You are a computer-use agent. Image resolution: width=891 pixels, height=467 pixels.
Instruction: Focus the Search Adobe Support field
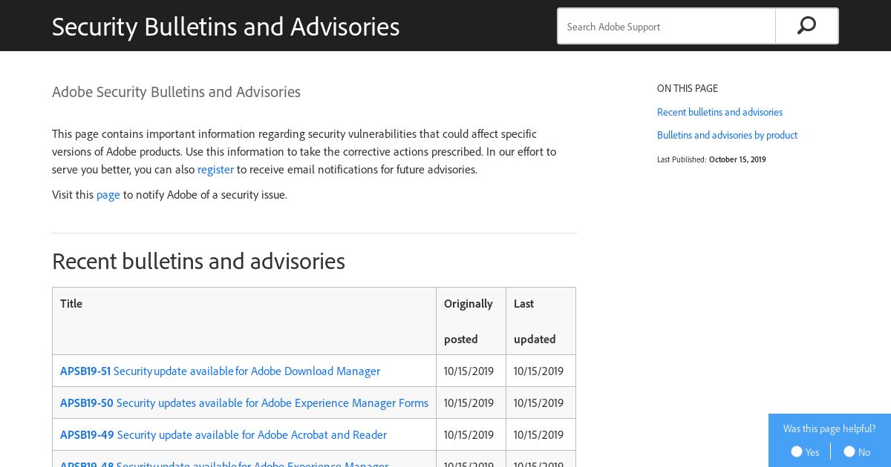[x=667, y=26]
